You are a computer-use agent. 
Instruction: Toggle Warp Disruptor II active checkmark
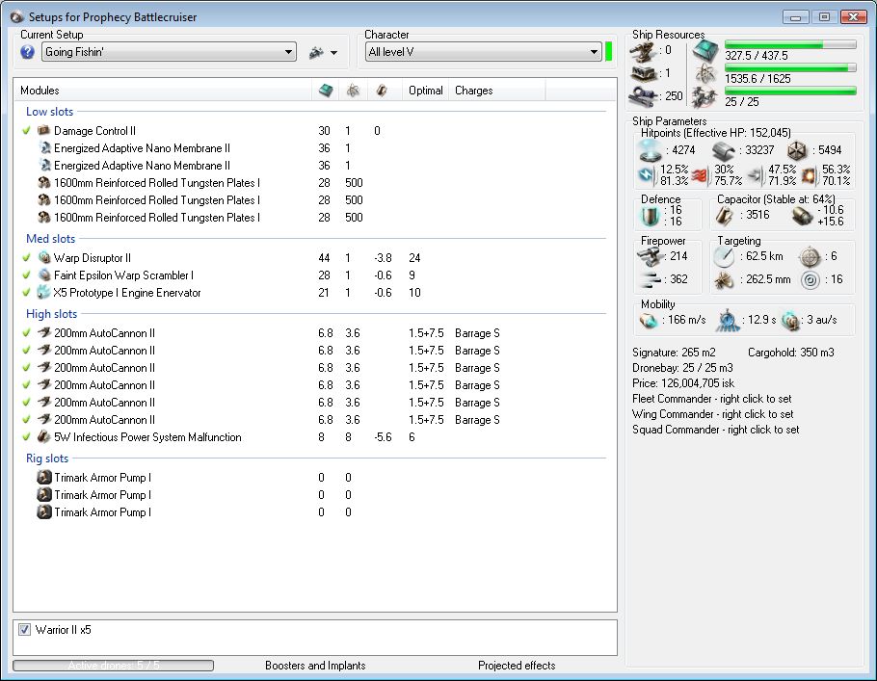[26, 258]
